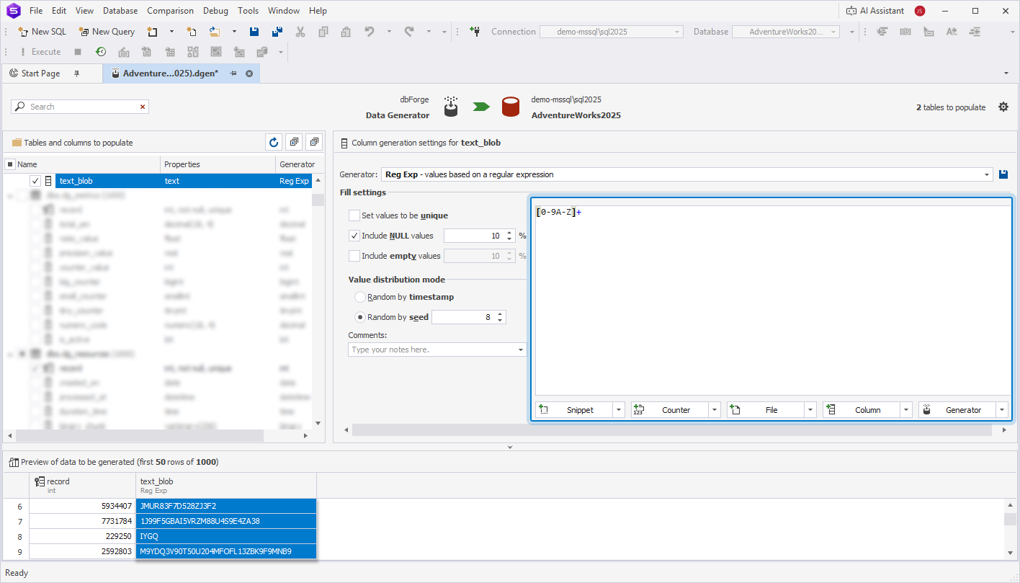Click the Snippet button
Viewport: 1020px width, 583px height.
pos(574,410)
